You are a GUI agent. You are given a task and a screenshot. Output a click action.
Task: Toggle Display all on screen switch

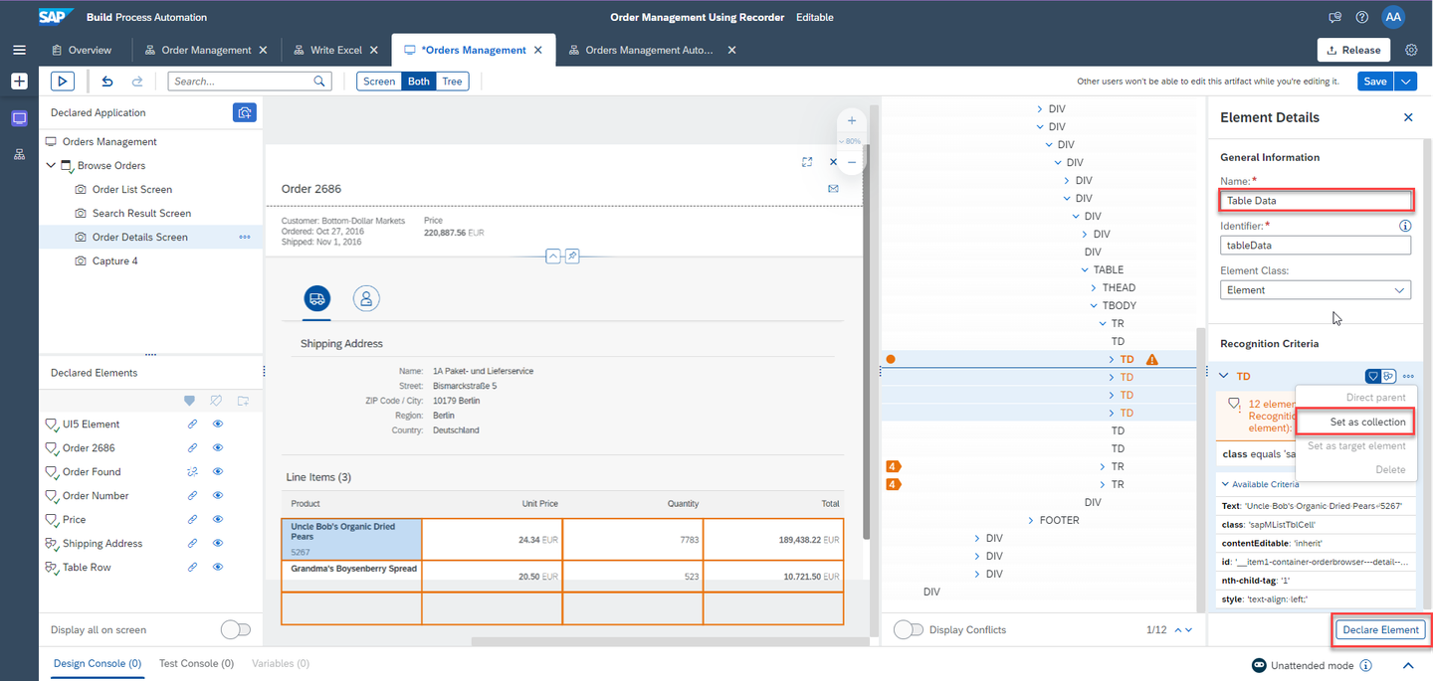point(236,629)
